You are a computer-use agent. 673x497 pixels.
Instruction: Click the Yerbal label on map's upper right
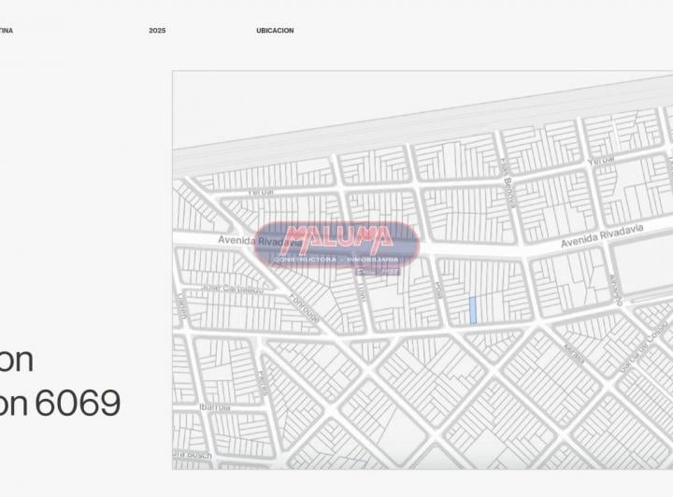coord(601,161)
